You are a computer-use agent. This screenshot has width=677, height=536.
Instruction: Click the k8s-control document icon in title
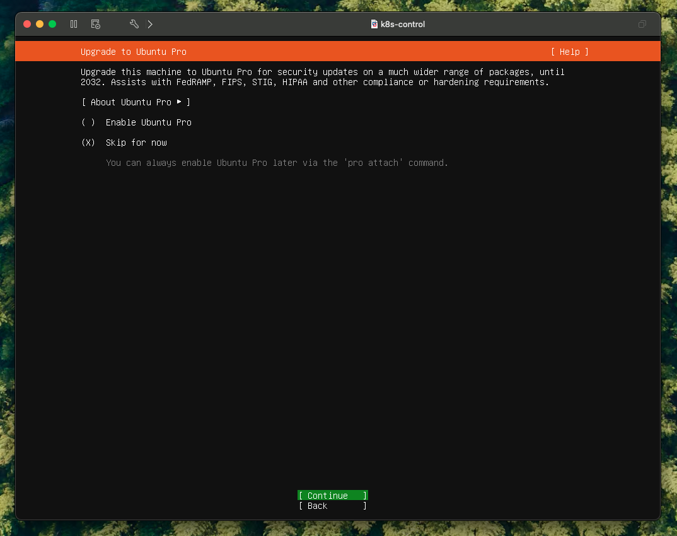pos(374,25)
